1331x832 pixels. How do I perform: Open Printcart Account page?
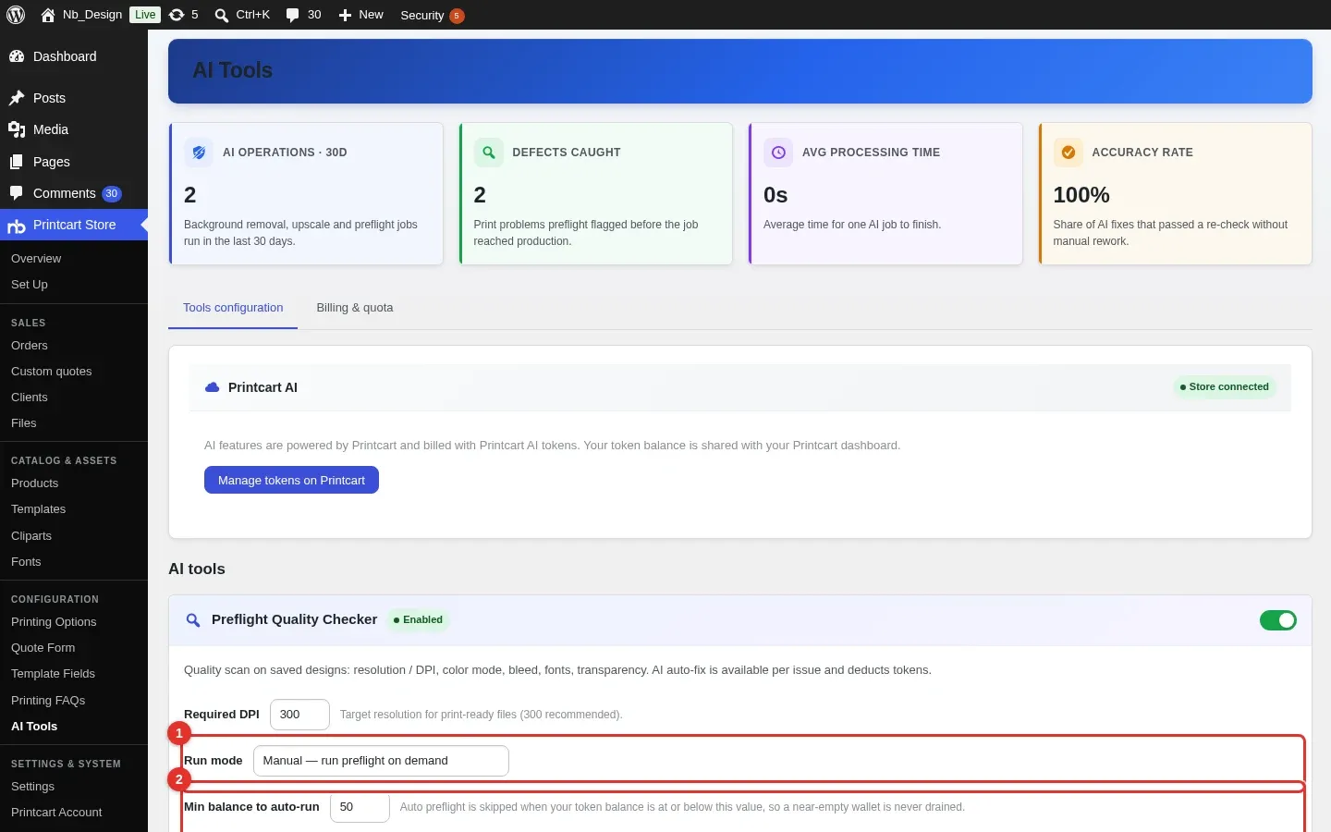pos(57,813)
